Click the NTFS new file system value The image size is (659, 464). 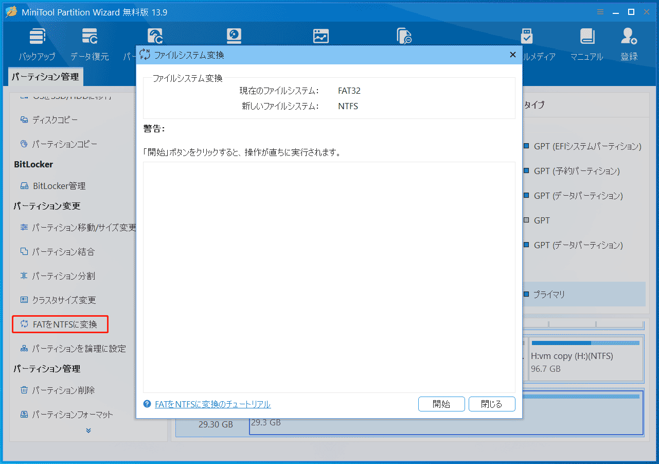[348, 107]
